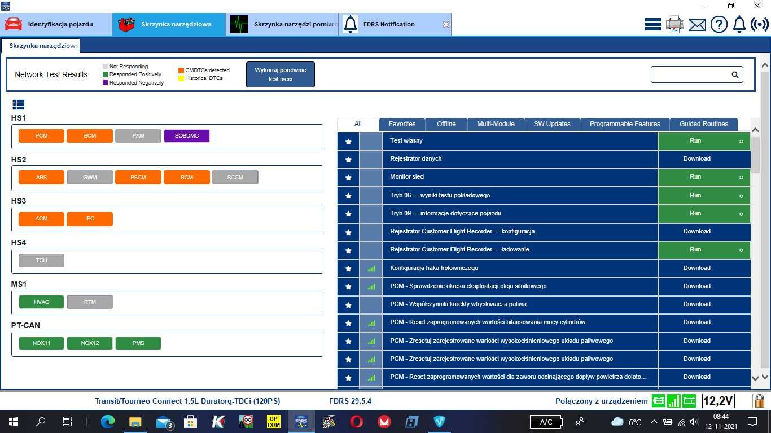Select Programmable Features tab
Image resolution: width=771 pixels, height=433 pixels.
tap(625, 124)
